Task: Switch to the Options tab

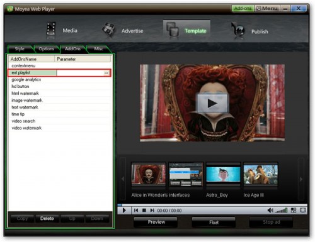Action: [x=47, y=49]
